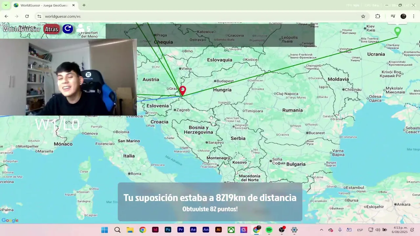The image size is (420, 236).
Task: Reload the page with Chrome's refresh icon
Action: (x=27, y=16)
